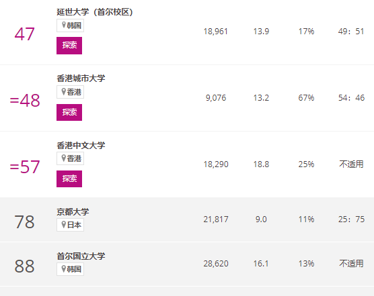This screenshot has width=374, height=296.
Task: Click the location pin under 香港中文大学
Action: click(64, 158)
